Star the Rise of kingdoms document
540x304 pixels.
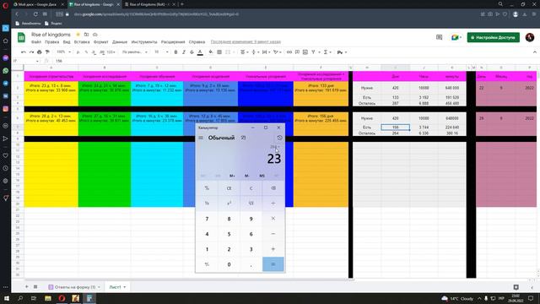click(78, 35)
